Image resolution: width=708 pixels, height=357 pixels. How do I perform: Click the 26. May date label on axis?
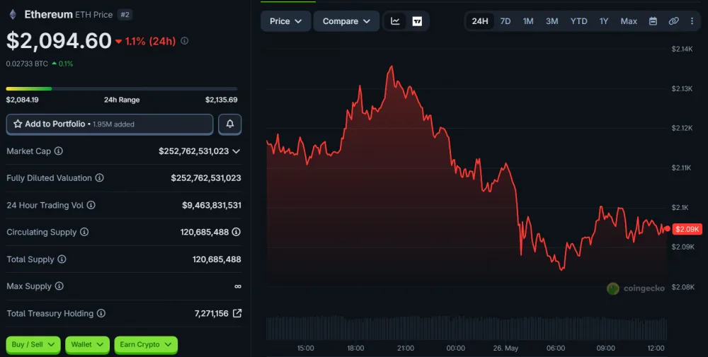(x=506, y=348)
